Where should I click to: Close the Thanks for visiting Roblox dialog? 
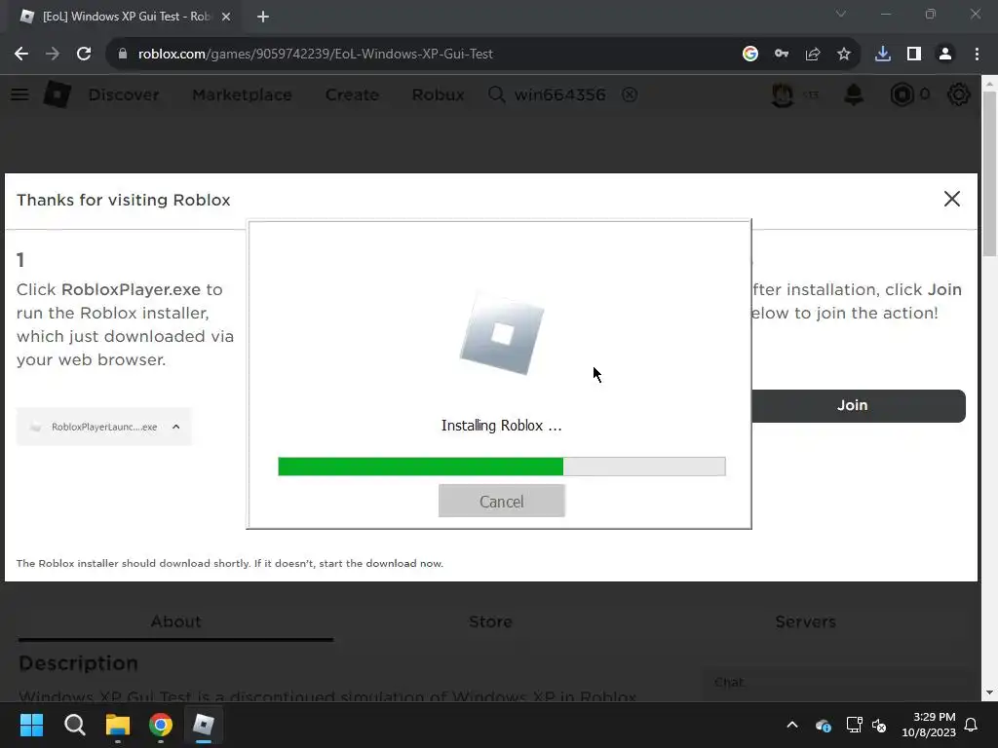point(952,199)
